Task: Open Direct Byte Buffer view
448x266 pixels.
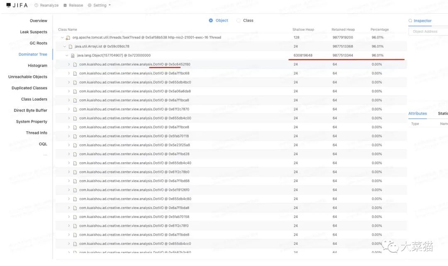Action: pyautogui.click(x=31, y=110)
